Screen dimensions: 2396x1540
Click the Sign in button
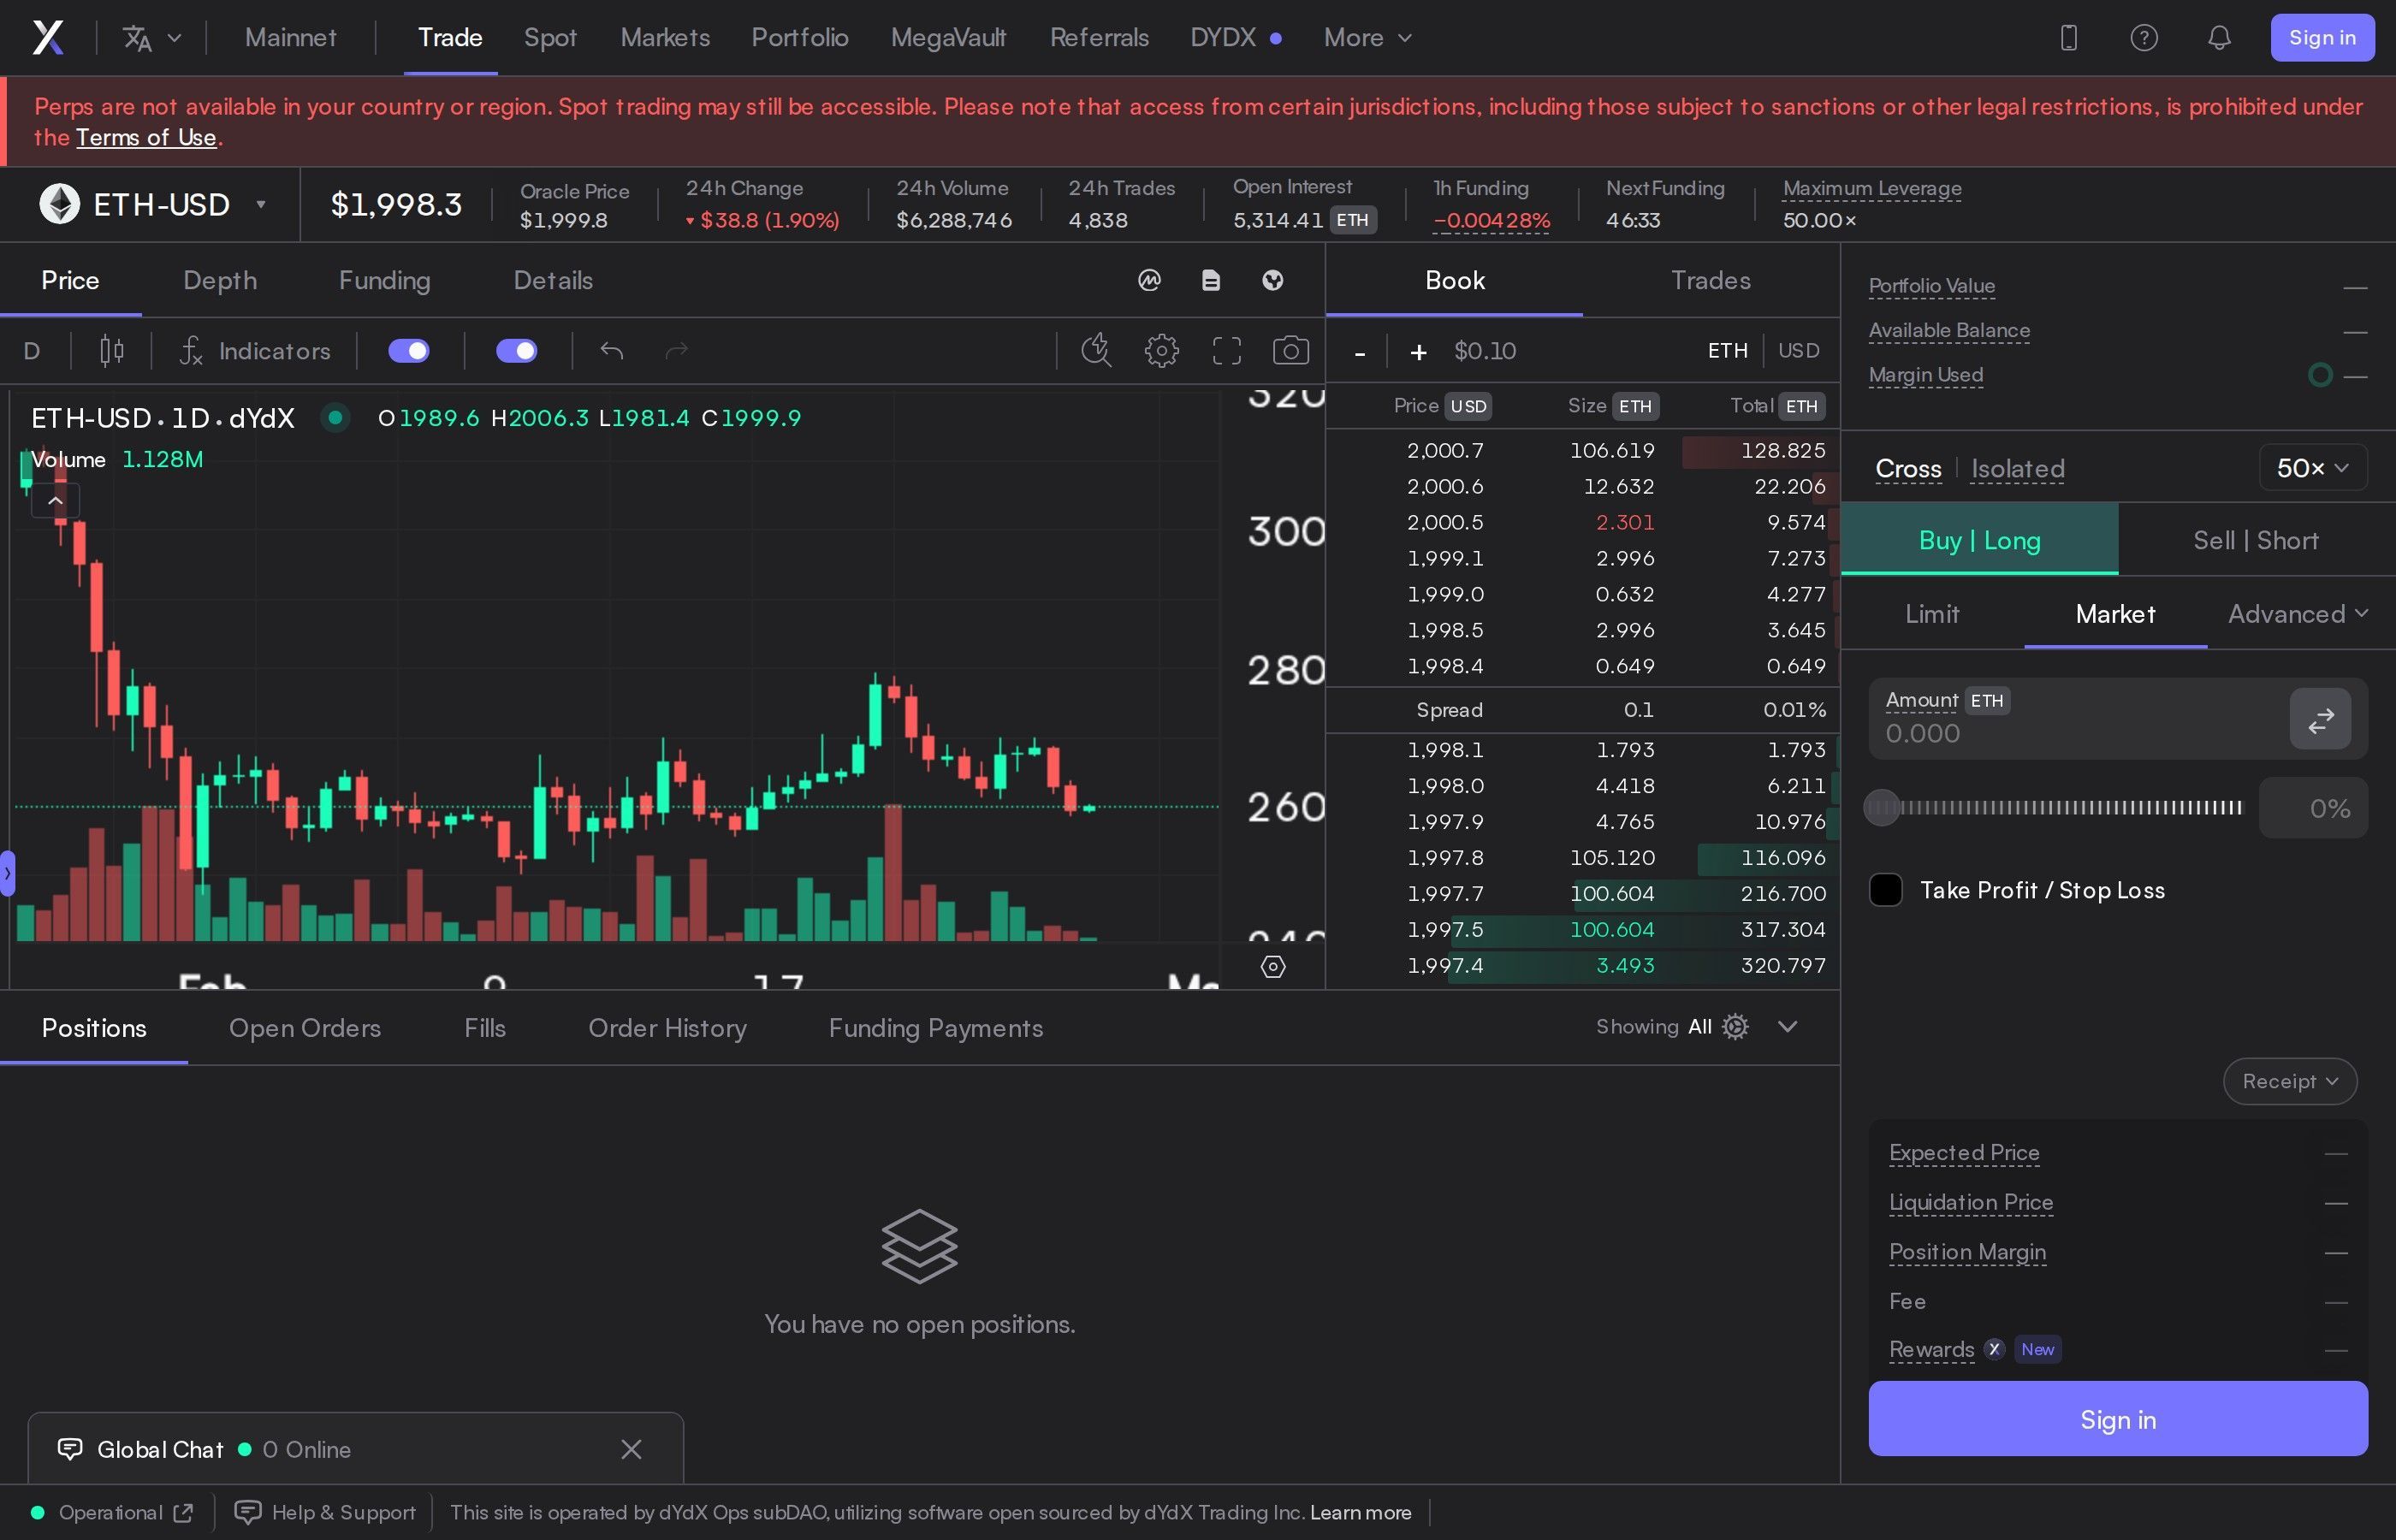(2322, 38)
